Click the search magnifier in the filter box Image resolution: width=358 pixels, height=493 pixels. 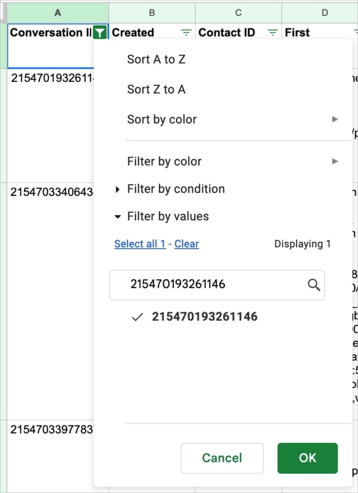tap(313, 285)
